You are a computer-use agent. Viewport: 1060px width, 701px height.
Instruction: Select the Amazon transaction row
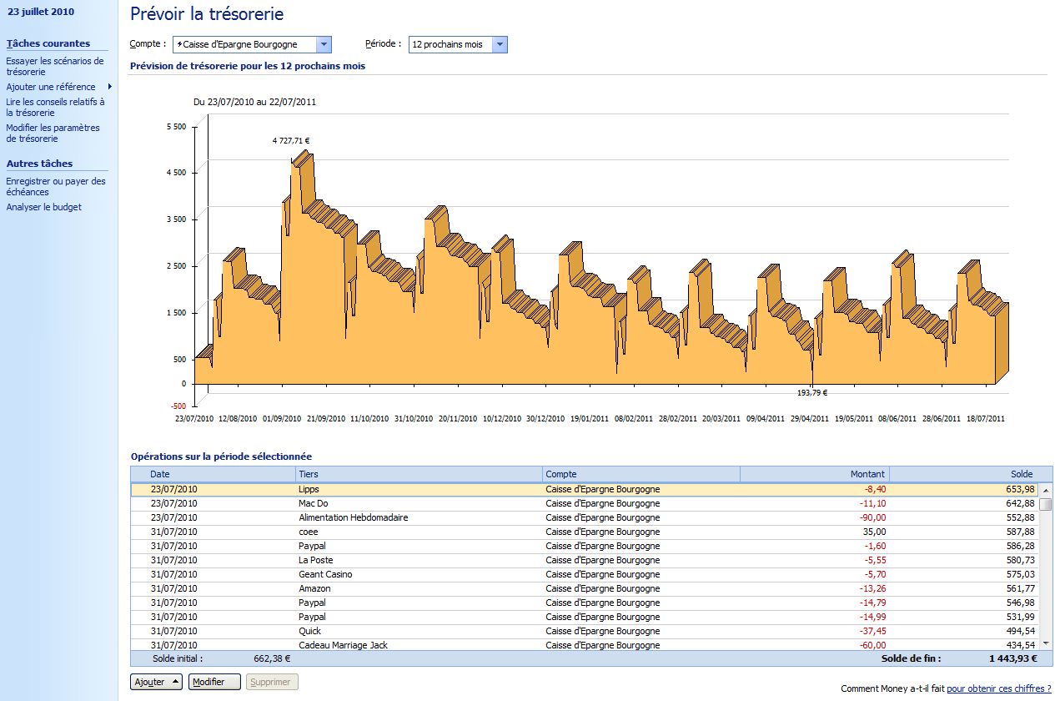pyautogui.click(x=585, y=588)
